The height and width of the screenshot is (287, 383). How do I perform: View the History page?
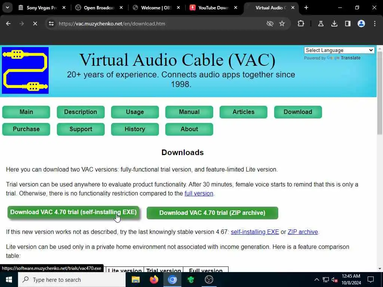click(135, 129)
